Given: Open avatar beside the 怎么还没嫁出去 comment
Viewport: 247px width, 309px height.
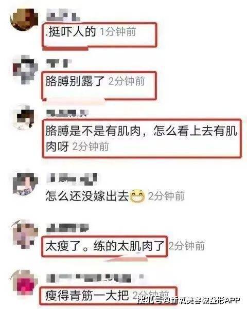Looking at the screenshot, I should 25,183.
